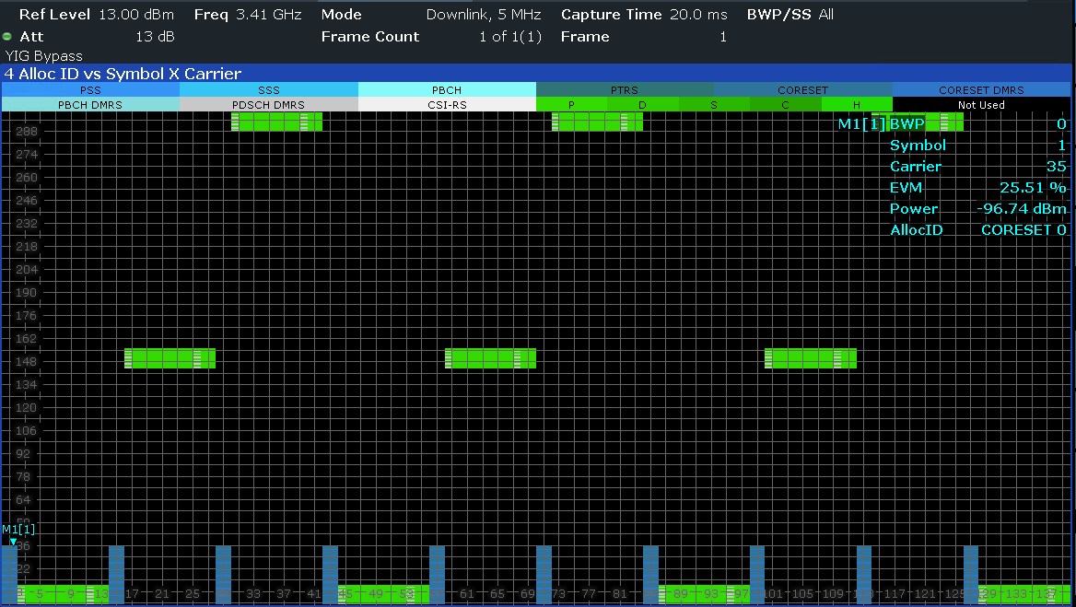Click the marker Symbol row label
1076x607 pixels.
(918, 145)
